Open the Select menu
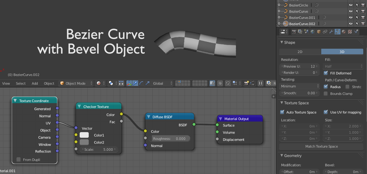Viewport: 367px width, 174px height. click(21, 83)
